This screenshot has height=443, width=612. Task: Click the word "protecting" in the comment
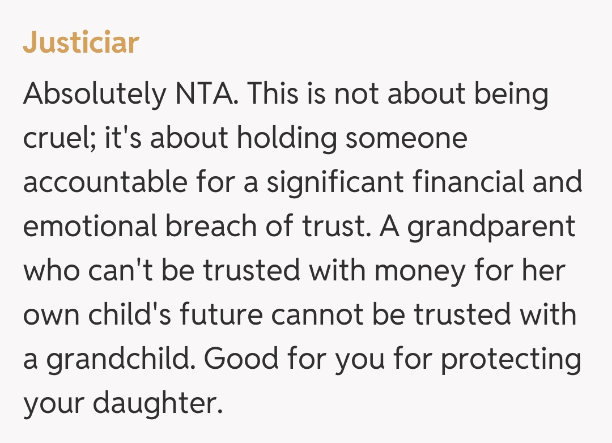tap(511, 359)
